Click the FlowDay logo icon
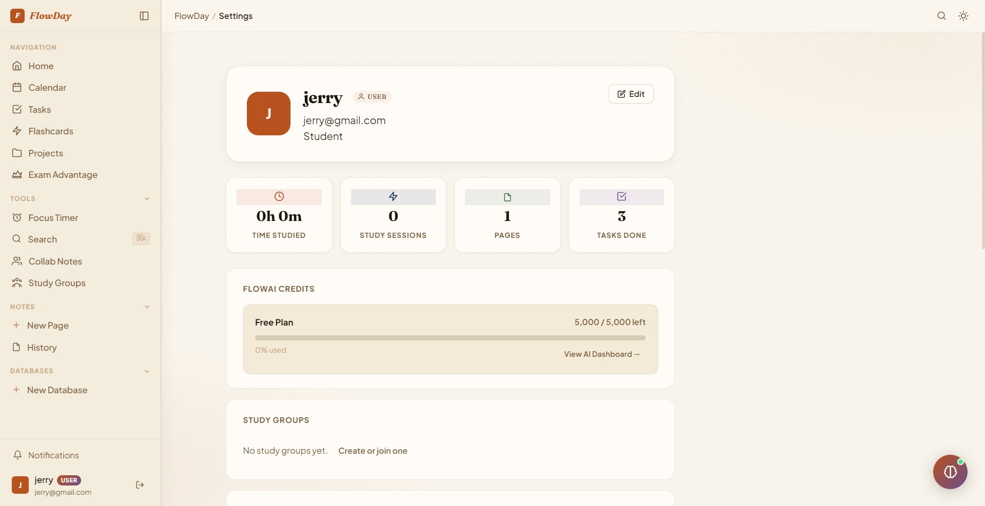985x506 pixels. click(x=17, y=15)
